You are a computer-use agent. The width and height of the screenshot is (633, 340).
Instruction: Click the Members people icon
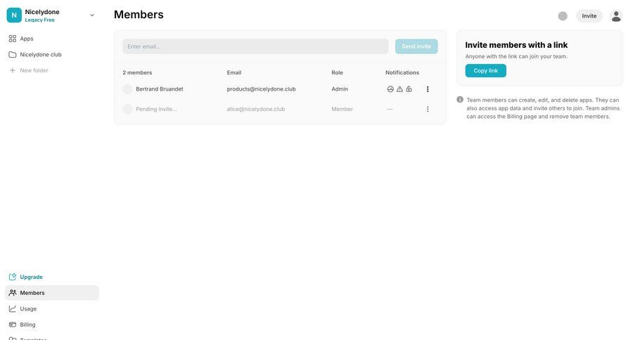point(13,293)
